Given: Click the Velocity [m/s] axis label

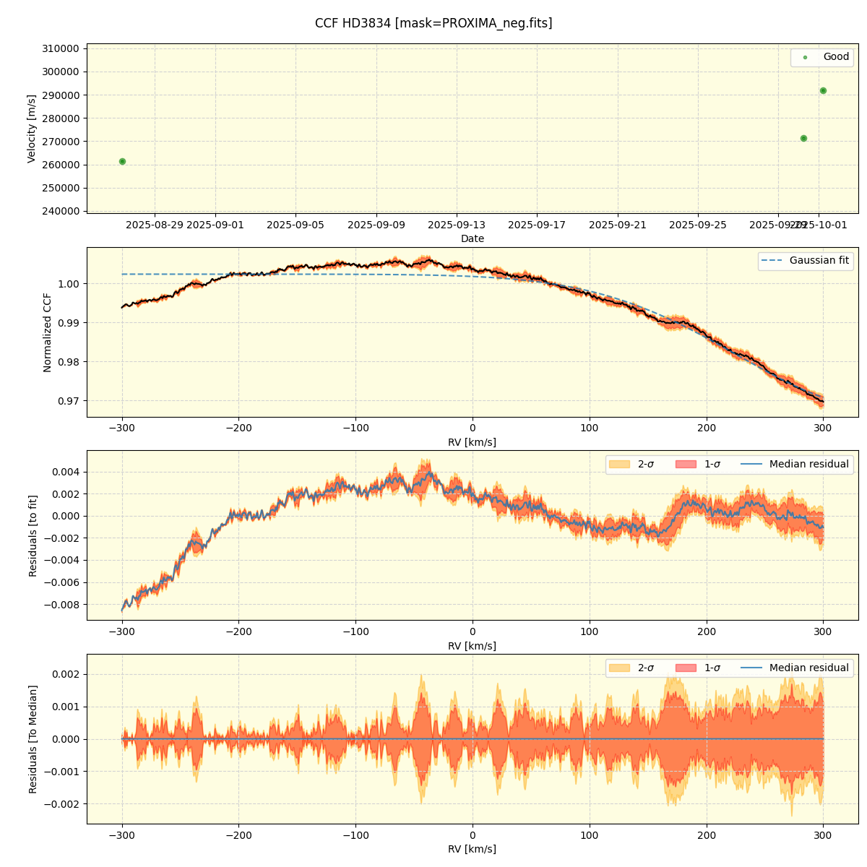Looking at the screenshot, I should (x=32, y=129).
